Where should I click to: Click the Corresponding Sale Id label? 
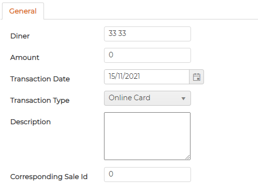click(x=49, y=177)
